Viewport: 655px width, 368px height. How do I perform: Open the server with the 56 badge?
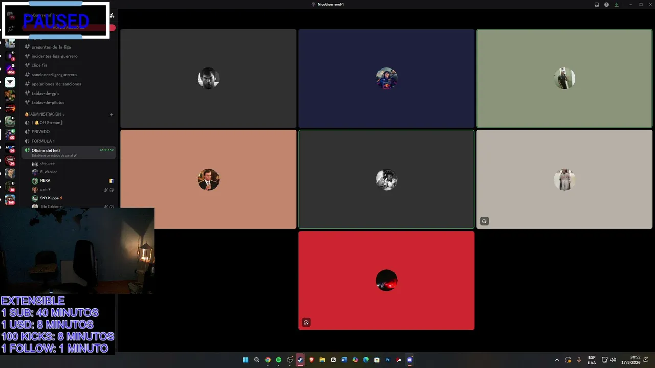point(10,148)
